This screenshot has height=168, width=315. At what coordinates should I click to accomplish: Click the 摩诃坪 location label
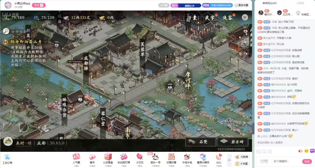click(x=188, y=80)
